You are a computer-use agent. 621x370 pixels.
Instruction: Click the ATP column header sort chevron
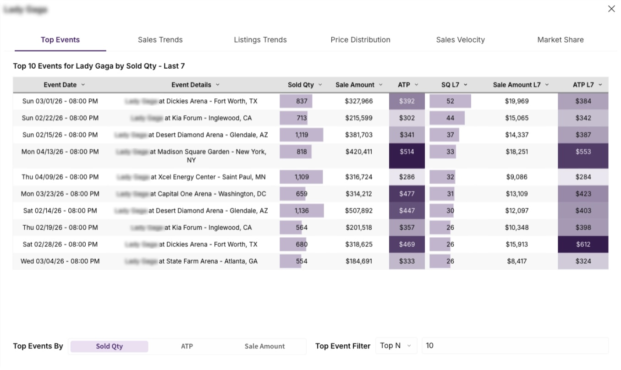(416, 85)
